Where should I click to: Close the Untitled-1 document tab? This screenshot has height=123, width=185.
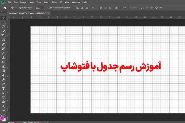[48, 13]
